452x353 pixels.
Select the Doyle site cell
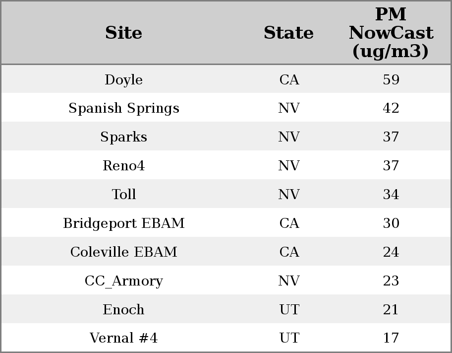coord(124,80)
